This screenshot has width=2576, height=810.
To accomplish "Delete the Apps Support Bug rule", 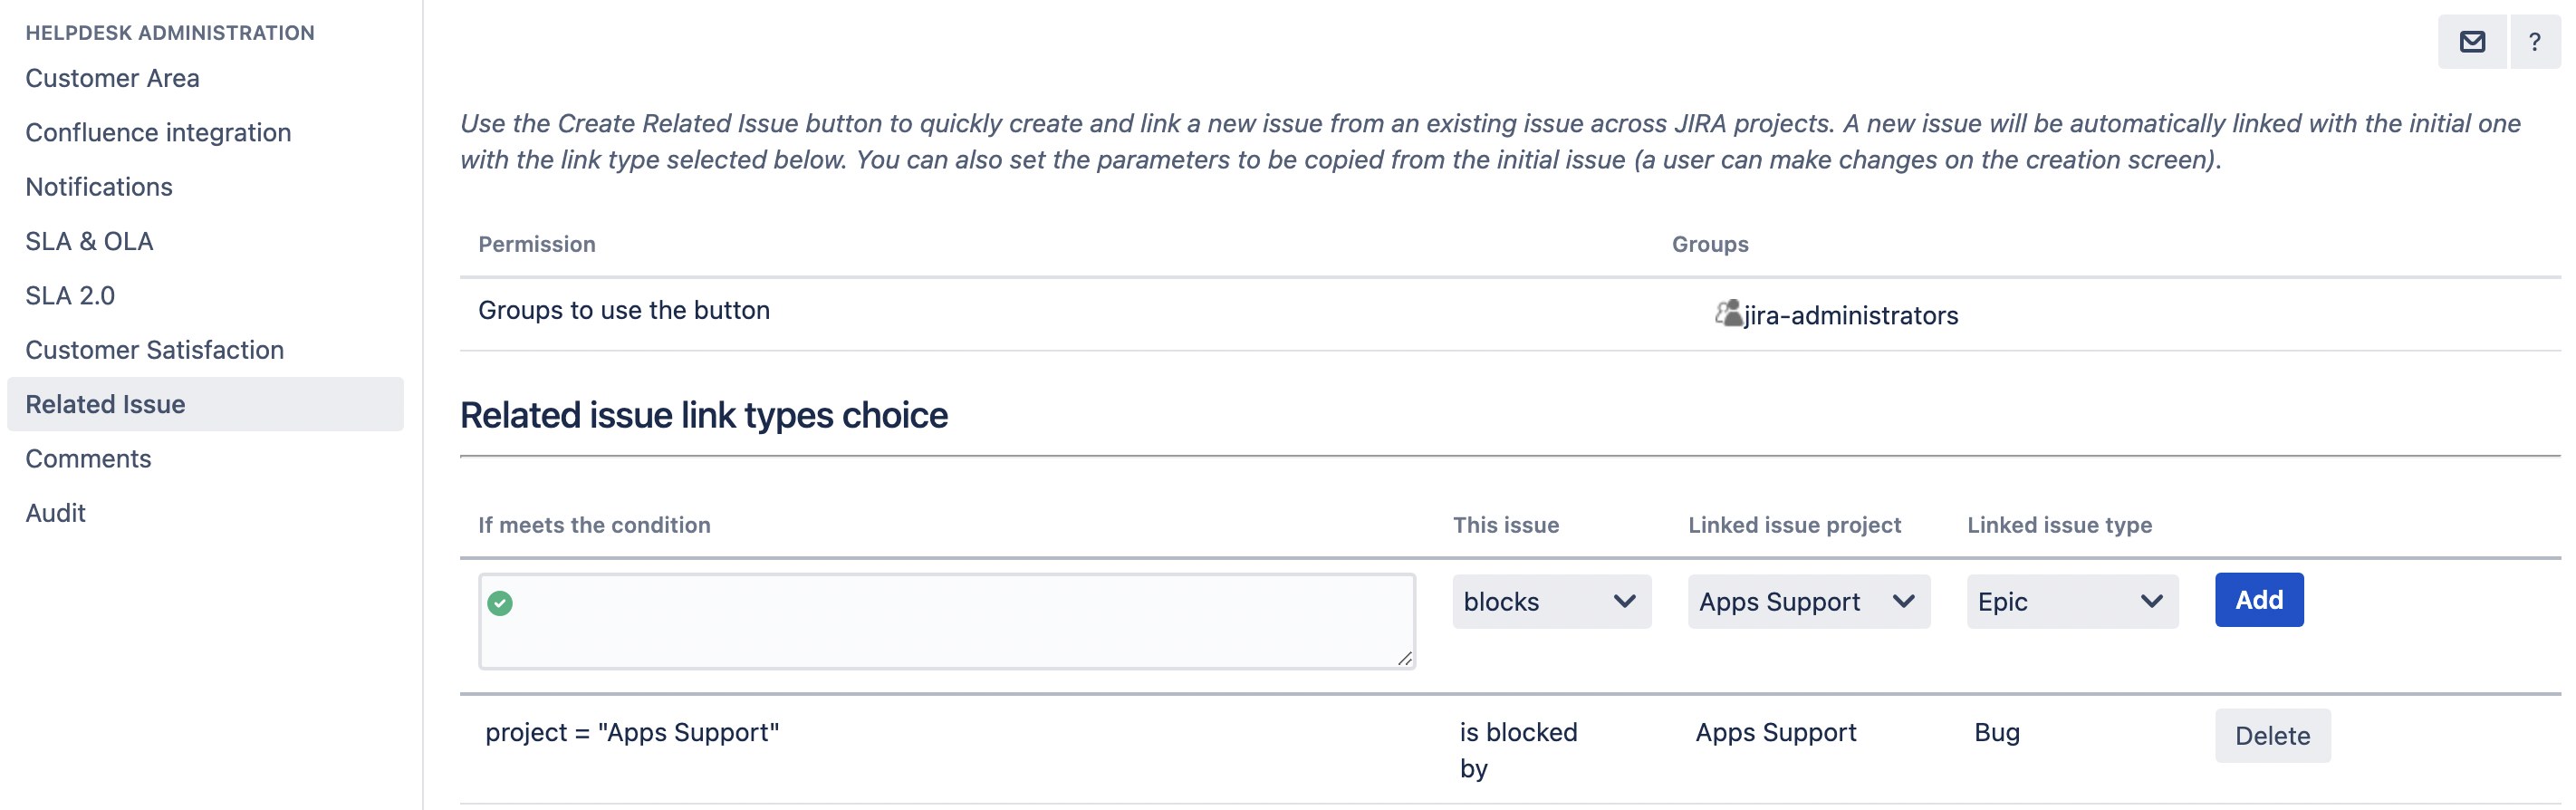I will [x=2272, y=736].
